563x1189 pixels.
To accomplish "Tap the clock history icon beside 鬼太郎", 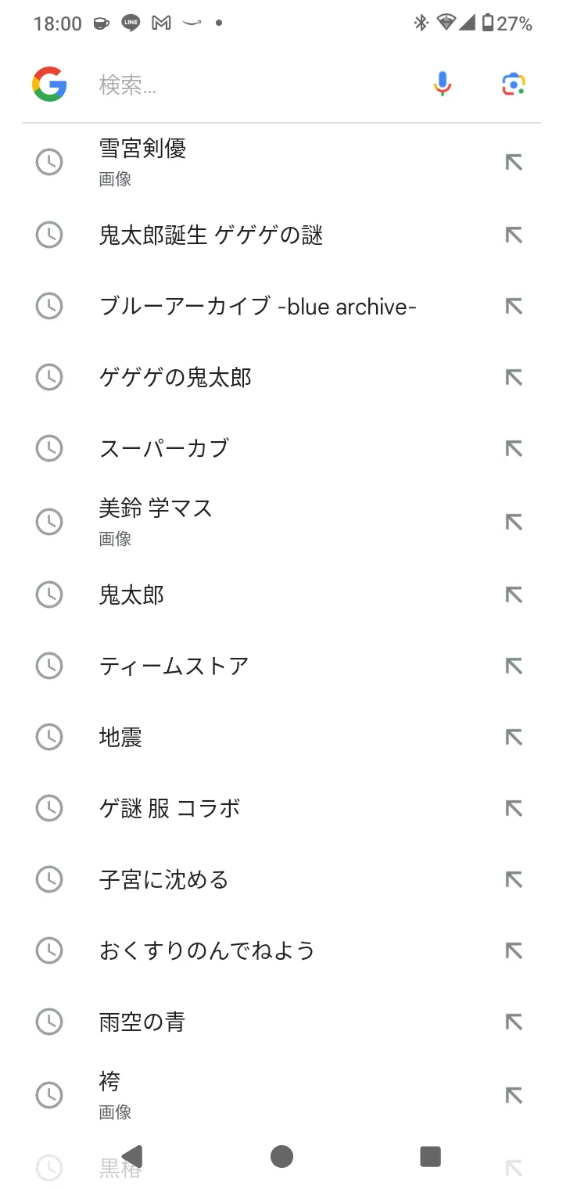I will 49,595.
